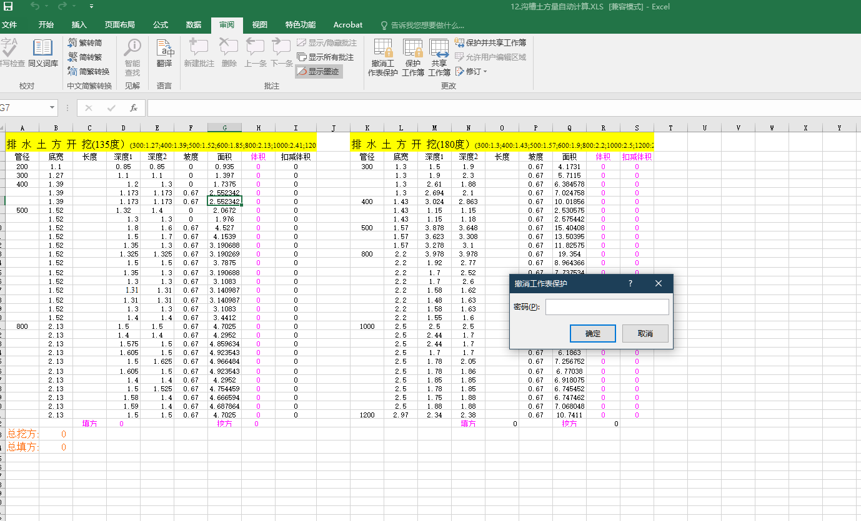Open the Insert Function (fx) dialog
The height and width of the screenshot is (521, 861).
pyautogui.click(x=133, y=107)
